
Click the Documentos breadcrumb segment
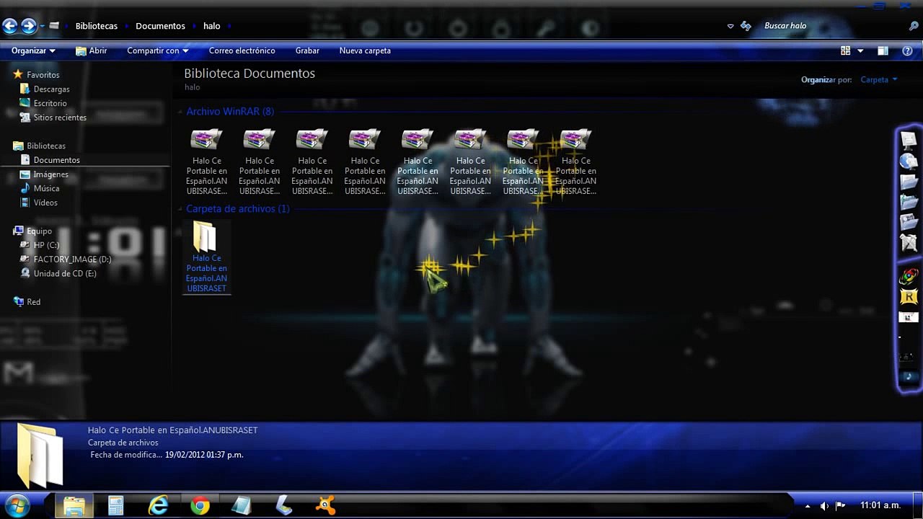pos(160,26)
